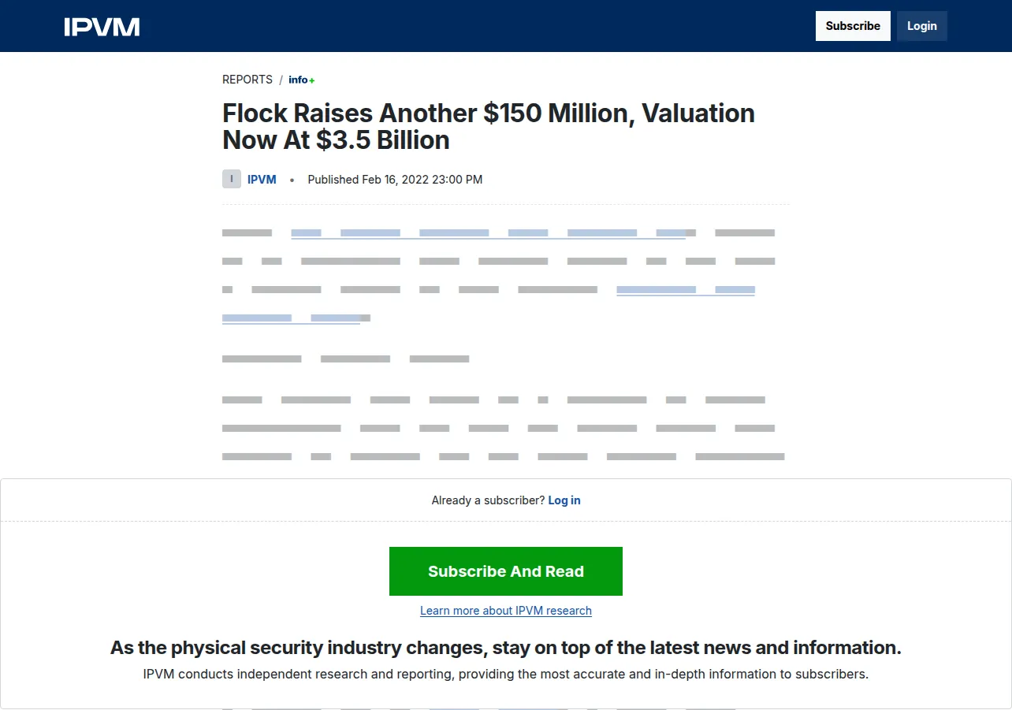1012x710 pixels.
Task: Click the IPVM logo in header
Action: (x=102, y=27)
